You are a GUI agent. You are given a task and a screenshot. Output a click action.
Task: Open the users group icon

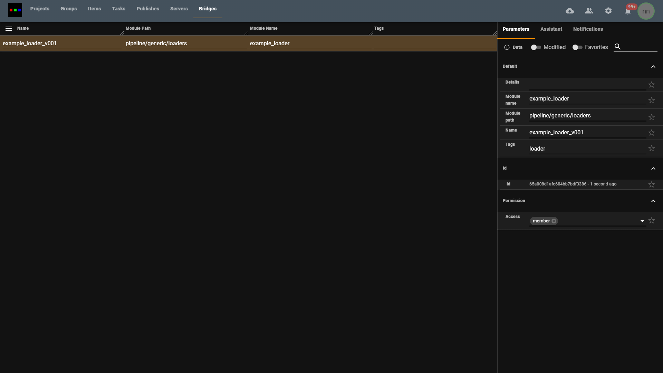589,11
